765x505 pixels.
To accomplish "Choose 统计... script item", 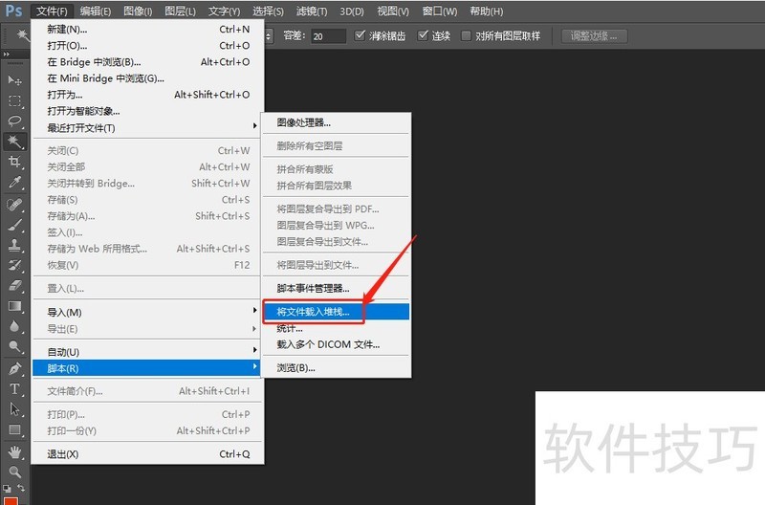I will coord(336,328).
